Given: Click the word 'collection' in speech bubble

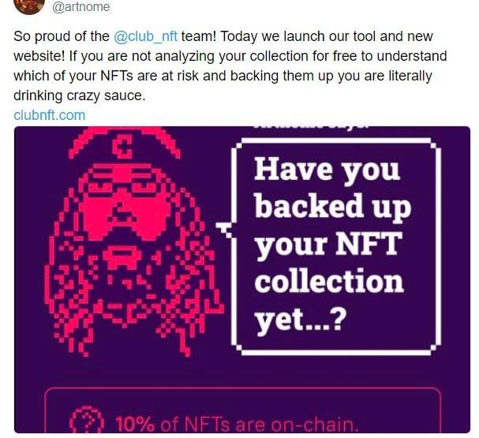Looking at the screenshot, I should click(328, 280).
